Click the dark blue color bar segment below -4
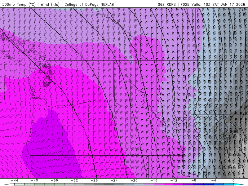The height and width of the screenshot is (186, 248). [208, 184]
